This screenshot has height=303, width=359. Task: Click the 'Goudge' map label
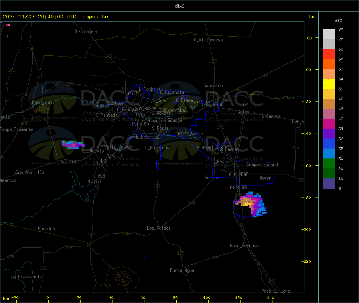175,120
